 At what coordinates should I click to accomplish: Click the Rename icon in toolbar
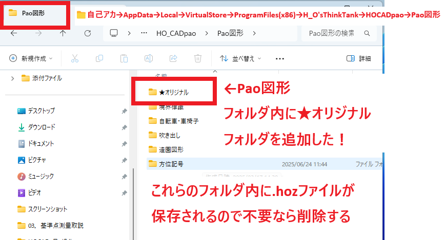149,58
